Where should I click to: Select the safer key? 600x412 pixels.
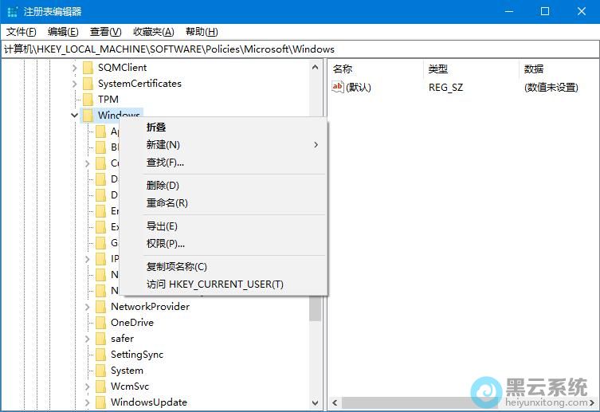coord(122,339)
